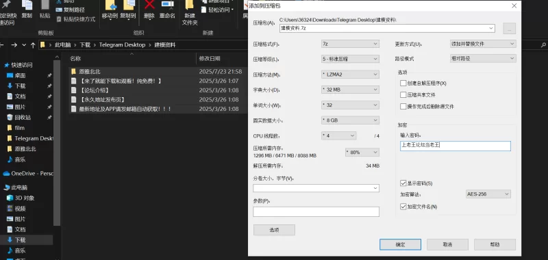Click the 参数(P) text input field
Viewport: 548px width, 260px height.
(x=316, y=211)
